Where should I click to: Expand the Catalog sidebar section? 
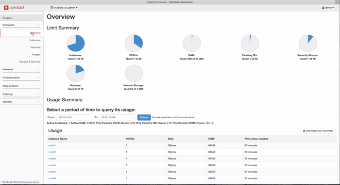pos(21,94)
